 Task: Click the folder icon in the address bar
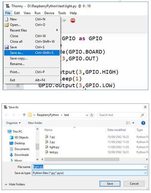pyautogui.click(x=30, y=115)
